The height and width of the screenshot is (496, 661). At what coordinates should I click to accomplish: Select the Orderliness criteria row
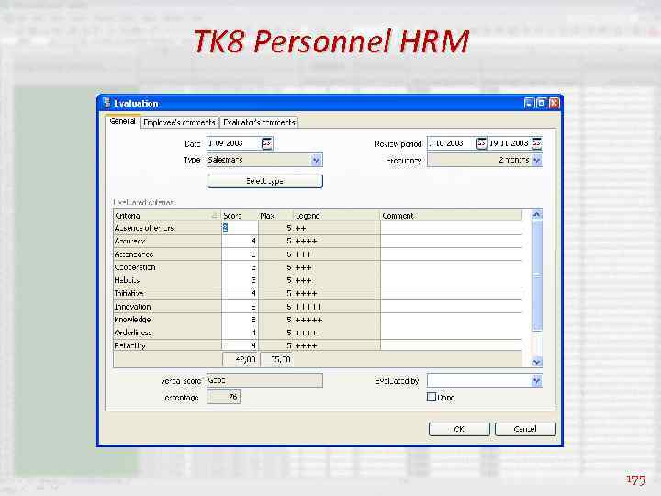point(318,333)
